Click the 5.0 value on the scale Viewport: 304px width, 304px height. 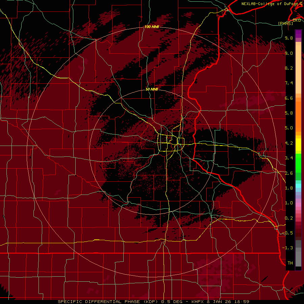click(x=289, y=128)
